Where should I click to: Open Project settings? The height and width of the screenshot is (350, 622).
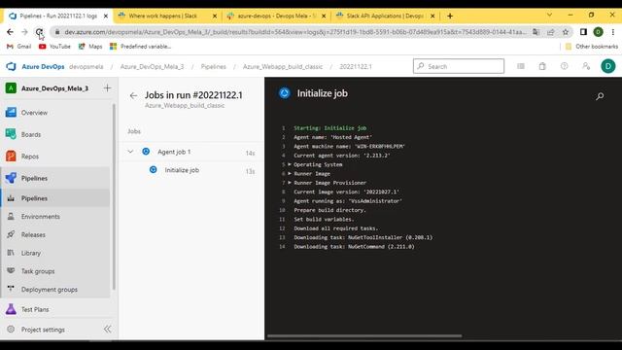(x=43, y=330)
